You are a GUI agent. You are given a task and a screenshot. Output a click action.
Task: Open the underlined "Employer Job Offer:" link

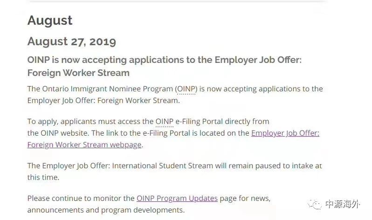(285, 133)
